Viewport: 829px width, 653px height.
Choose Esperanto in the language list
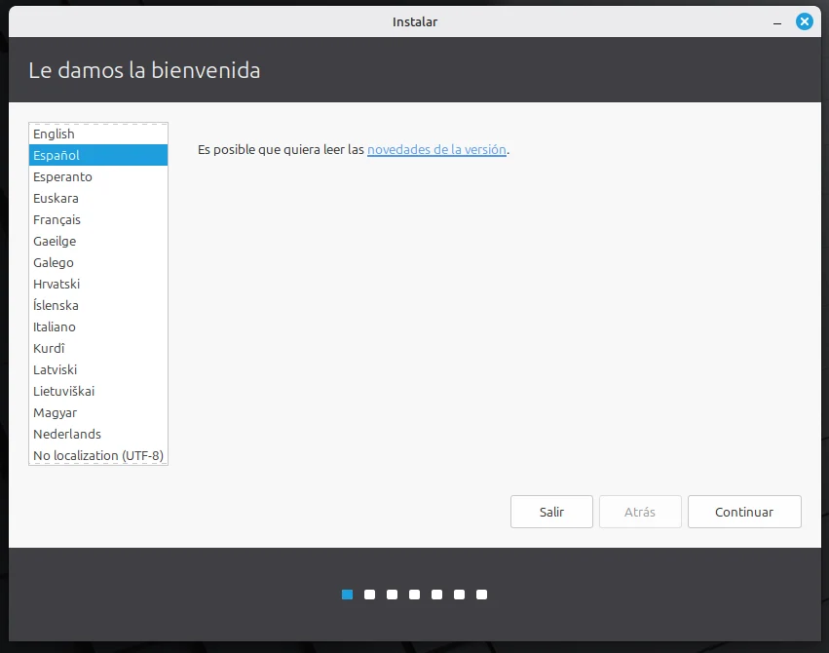coord(62,176)
